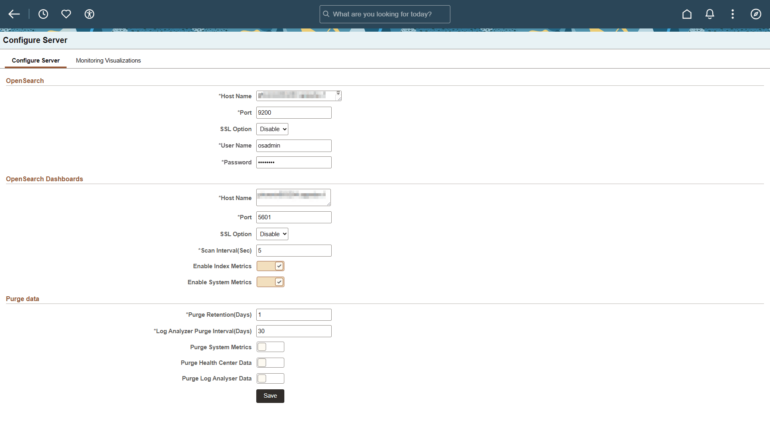Focus the global search box
The height and width of the screenshot is (433, 770).
pyautogui.click(x=385, y=14)
